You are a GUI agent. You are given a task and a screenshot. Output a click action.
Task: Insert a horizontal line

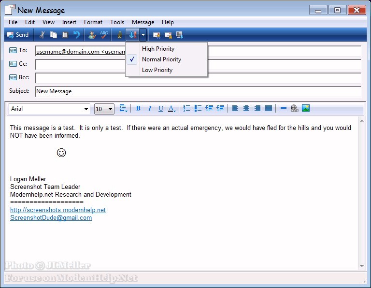click(284, 109)
